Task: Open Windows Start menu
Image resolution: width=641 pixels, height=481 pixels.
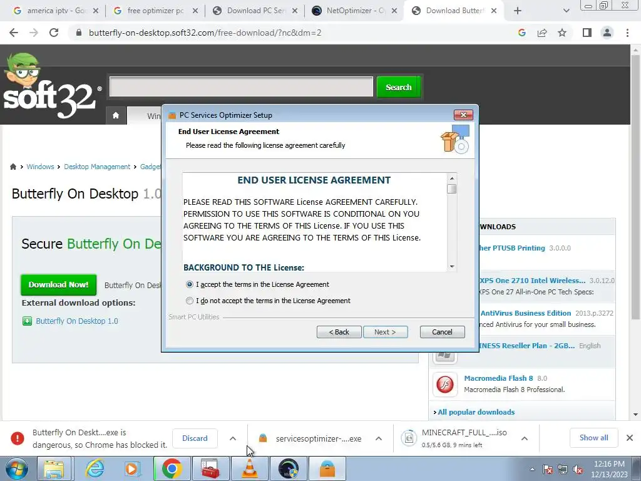Action: click(x=17, y=468)
